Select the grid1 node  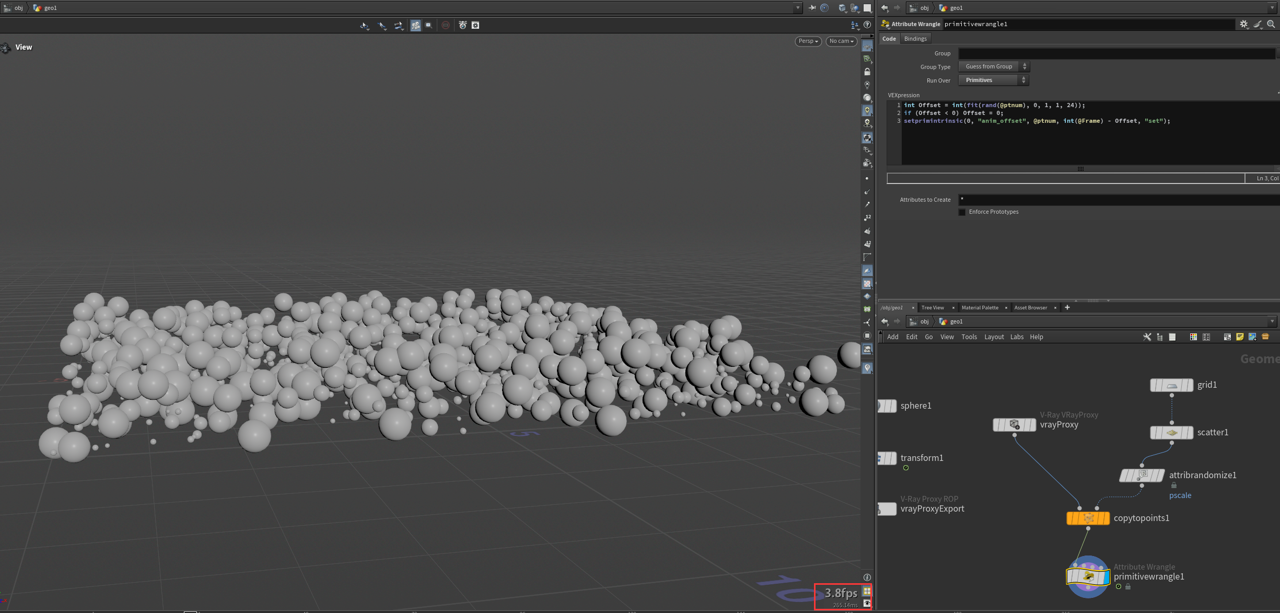pyautogui.click(x=1172, y=385)
